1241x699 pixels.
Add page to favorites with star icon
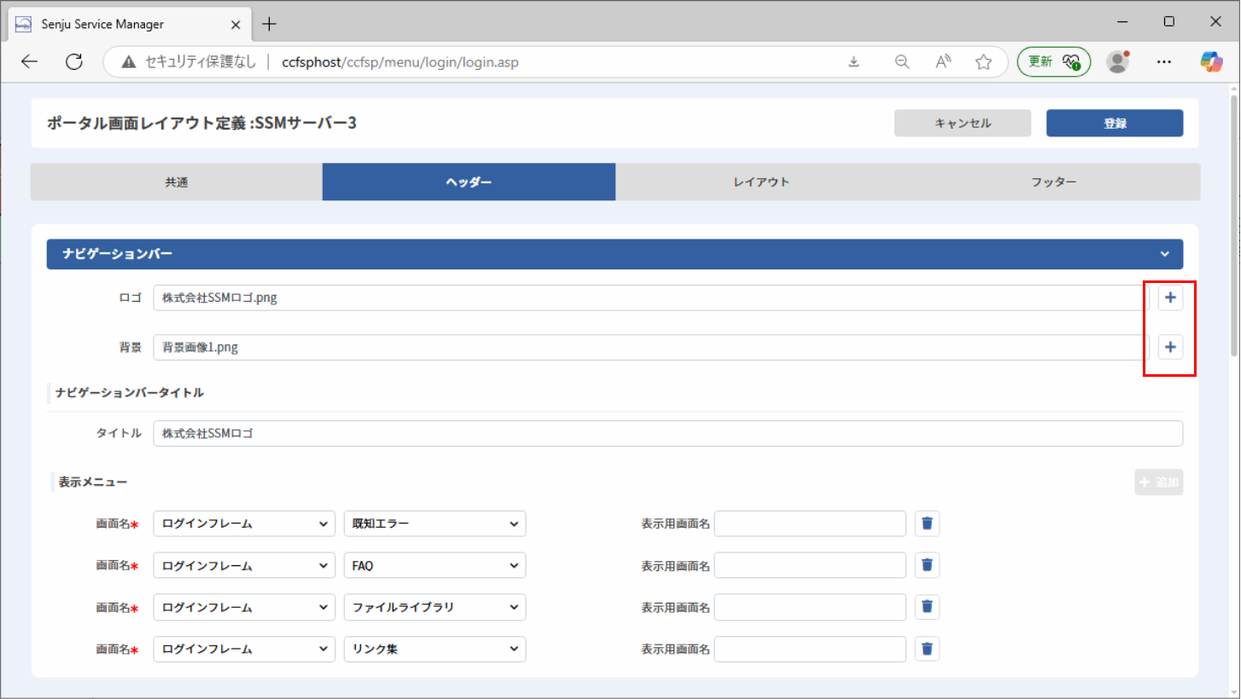tap(983, 61)
